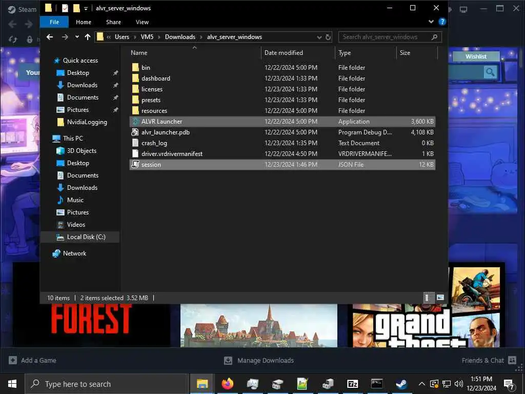
Task: Select the driver.vrdrivermanifest file
Action: (282, 154)
